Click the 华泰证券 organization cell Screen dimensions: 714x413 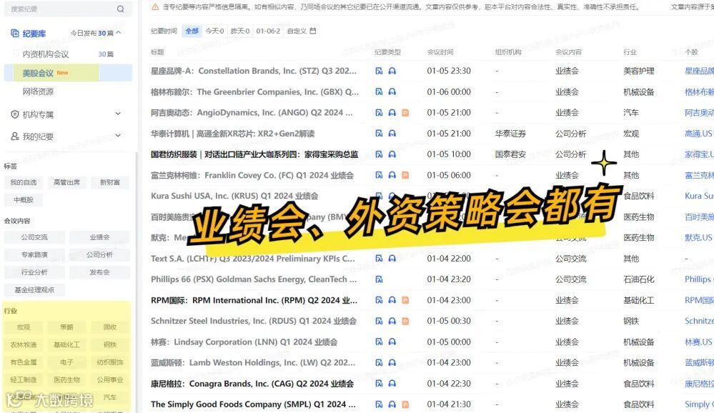point(510,134)
